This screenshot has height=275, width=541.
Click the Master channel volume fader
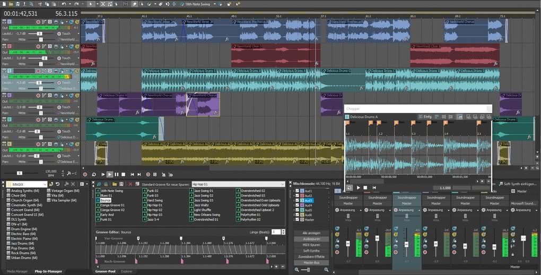coord(523,238)
